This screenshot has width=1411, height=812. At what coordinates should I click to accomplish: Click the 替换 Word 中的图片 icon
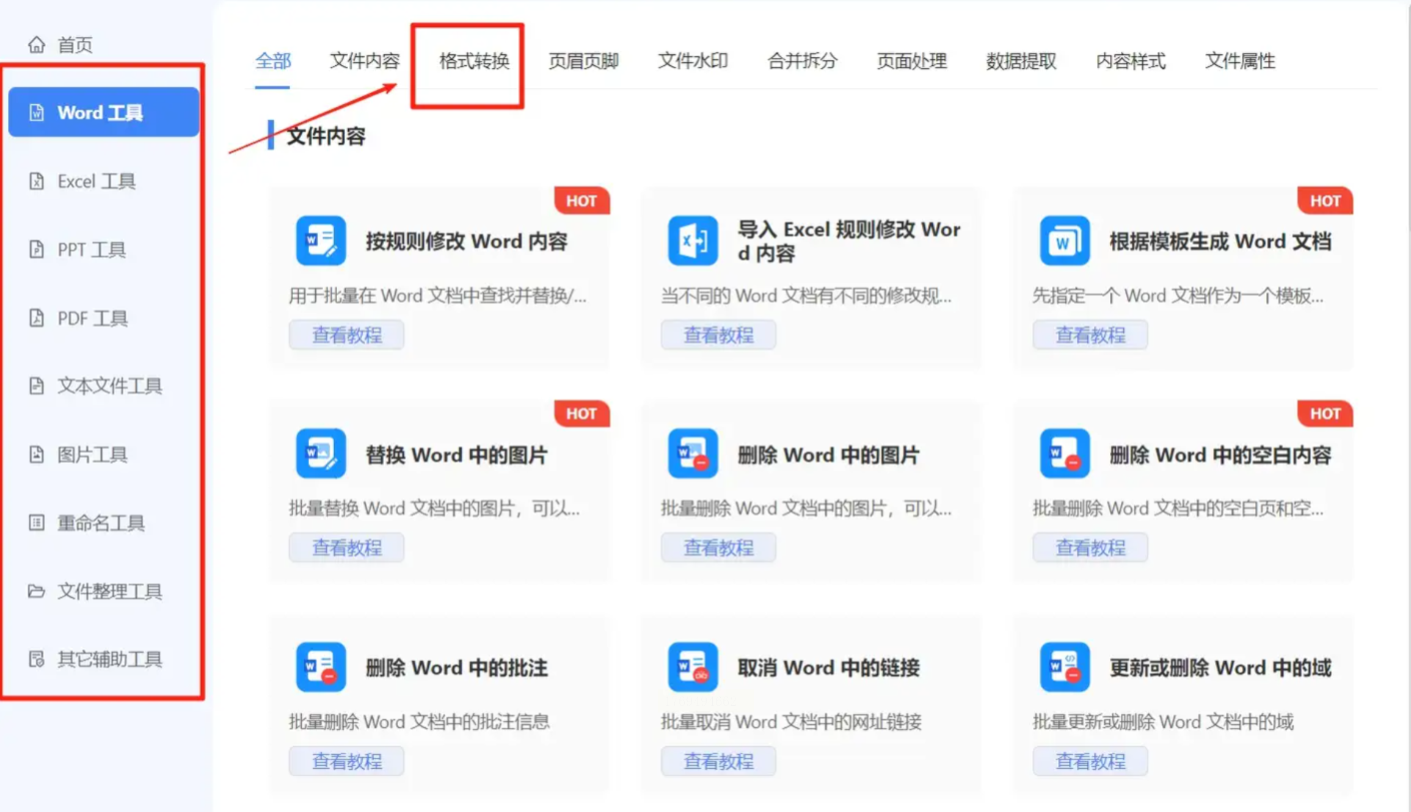coord(321,453)
